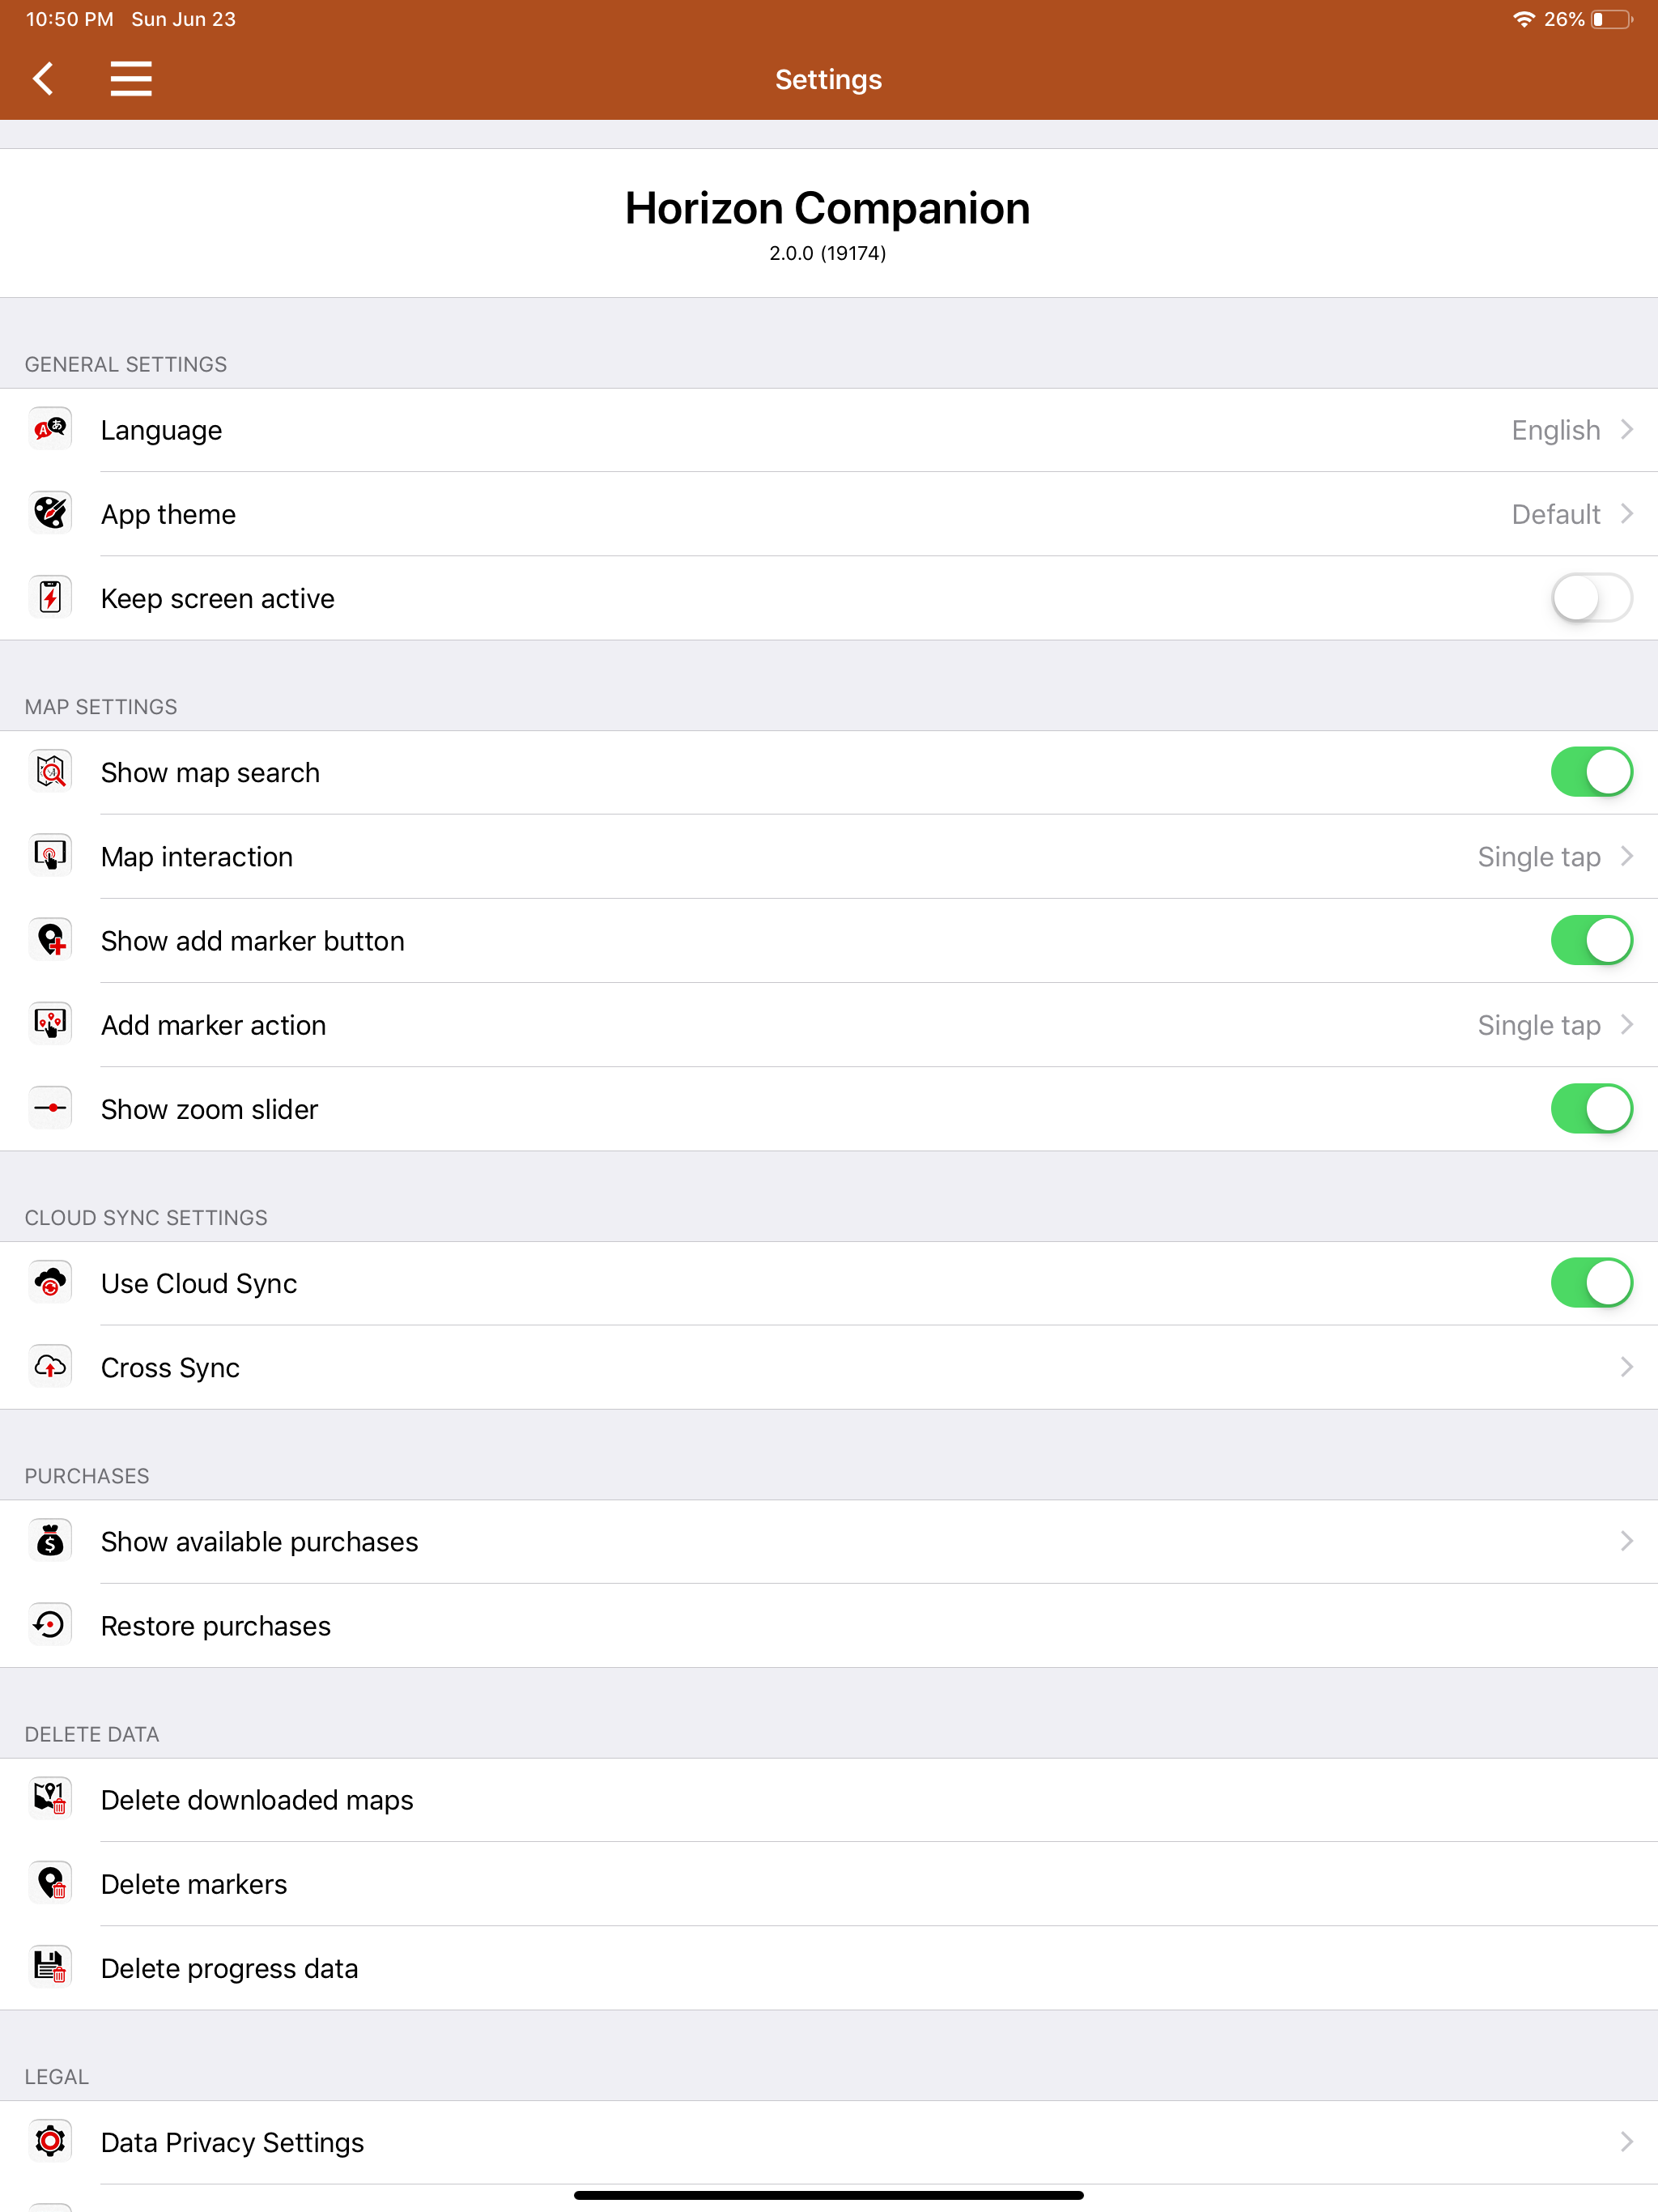Tap the Language speech bubble icon
Screen dimensions: 1658x2212
tap(51, 430)
